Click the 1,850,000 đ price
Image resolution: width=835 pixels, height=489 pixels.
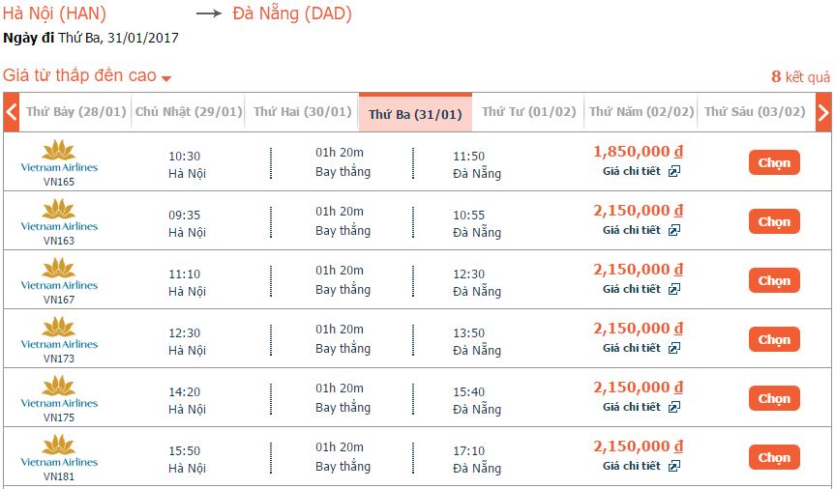pos(638,152)
